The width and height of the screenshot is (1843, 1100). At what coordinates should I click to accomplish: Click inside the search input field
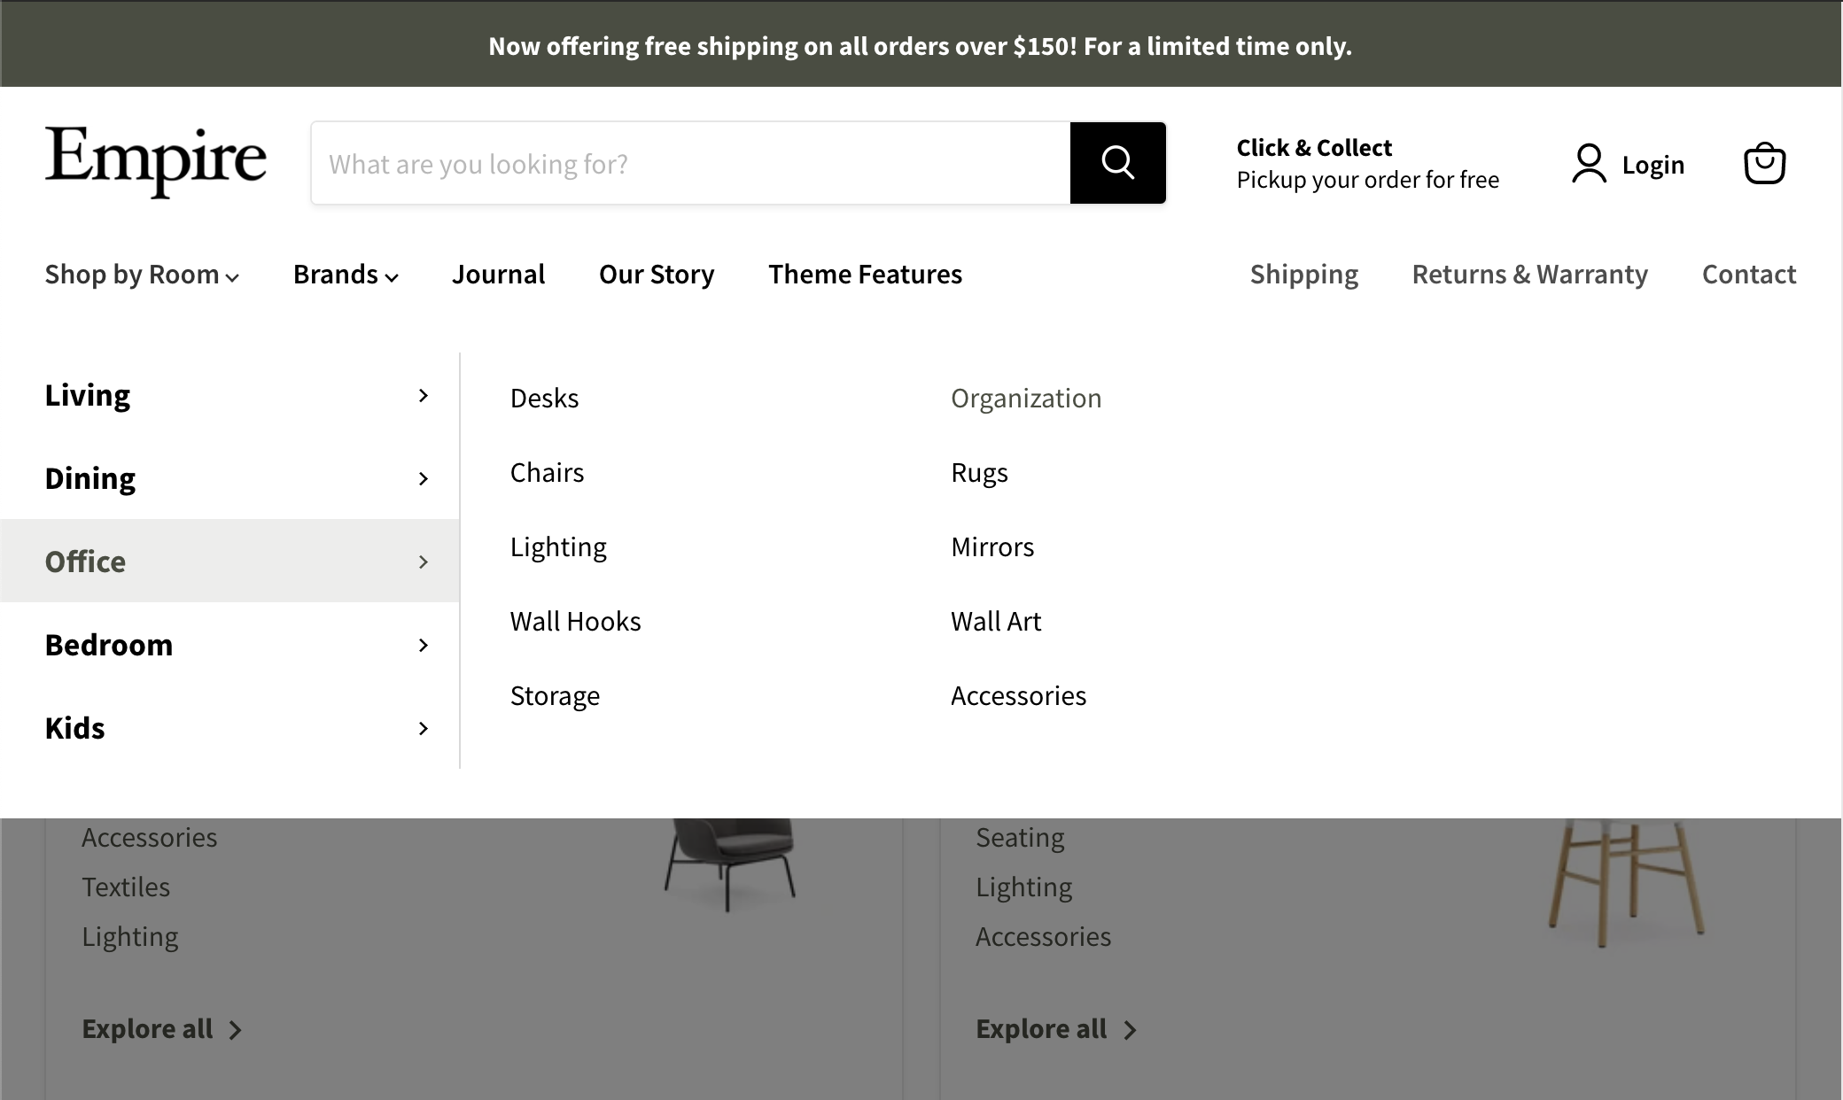point(691,163)
